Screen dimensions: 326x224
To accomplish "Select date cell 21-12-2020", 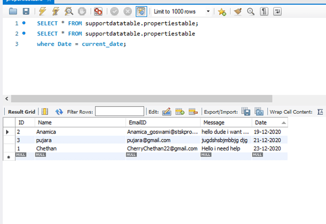I will (270, 140).
